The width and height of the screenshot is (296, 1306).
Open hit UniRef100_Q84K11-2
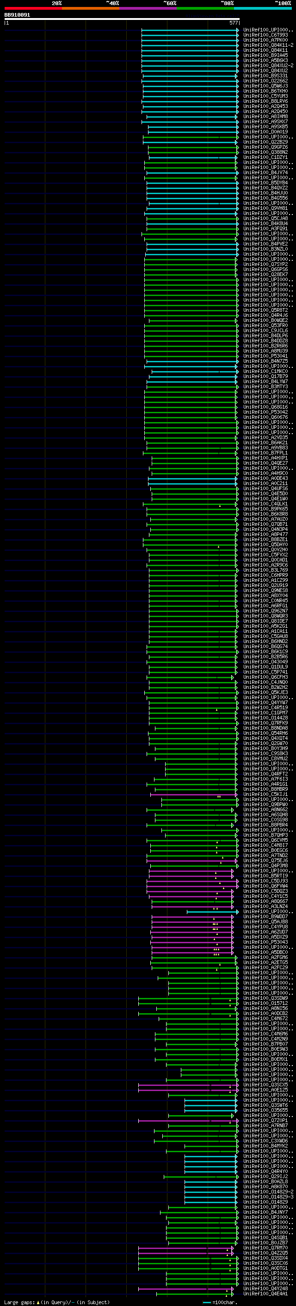(x=268, y=45)
